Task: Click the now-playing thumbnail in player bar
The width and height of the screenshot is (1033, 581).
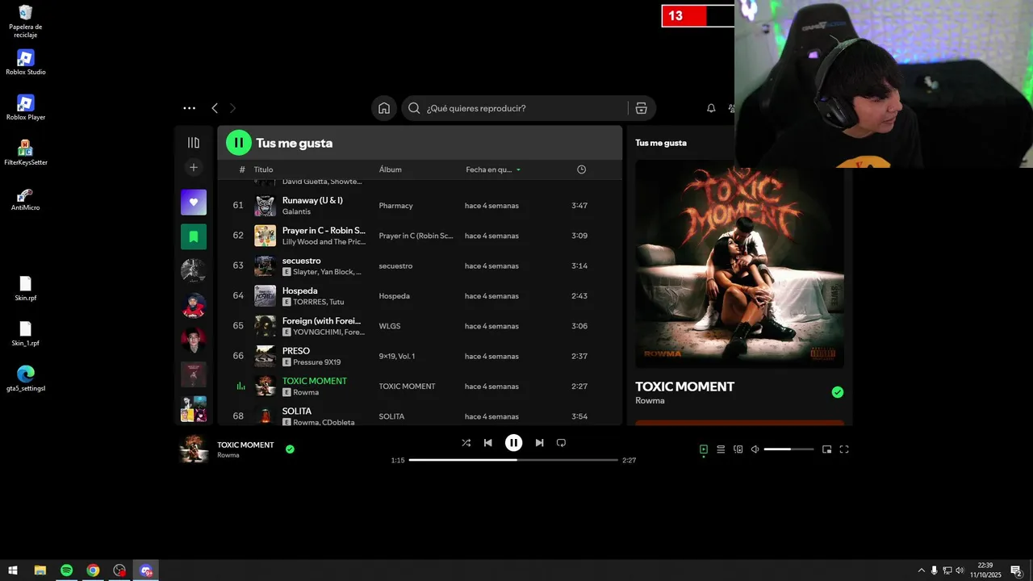Action: [x=194, y=449]
